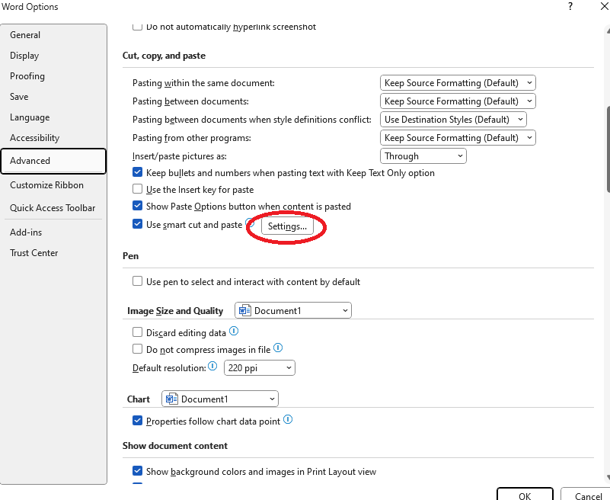Click info icon next to Do not compress images
This screenshot has height=500, width=610.
278,348
